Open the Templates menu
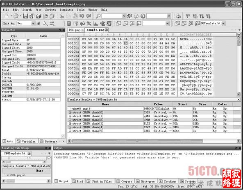This screenshot has height=190, width=243. pos(66,9)
